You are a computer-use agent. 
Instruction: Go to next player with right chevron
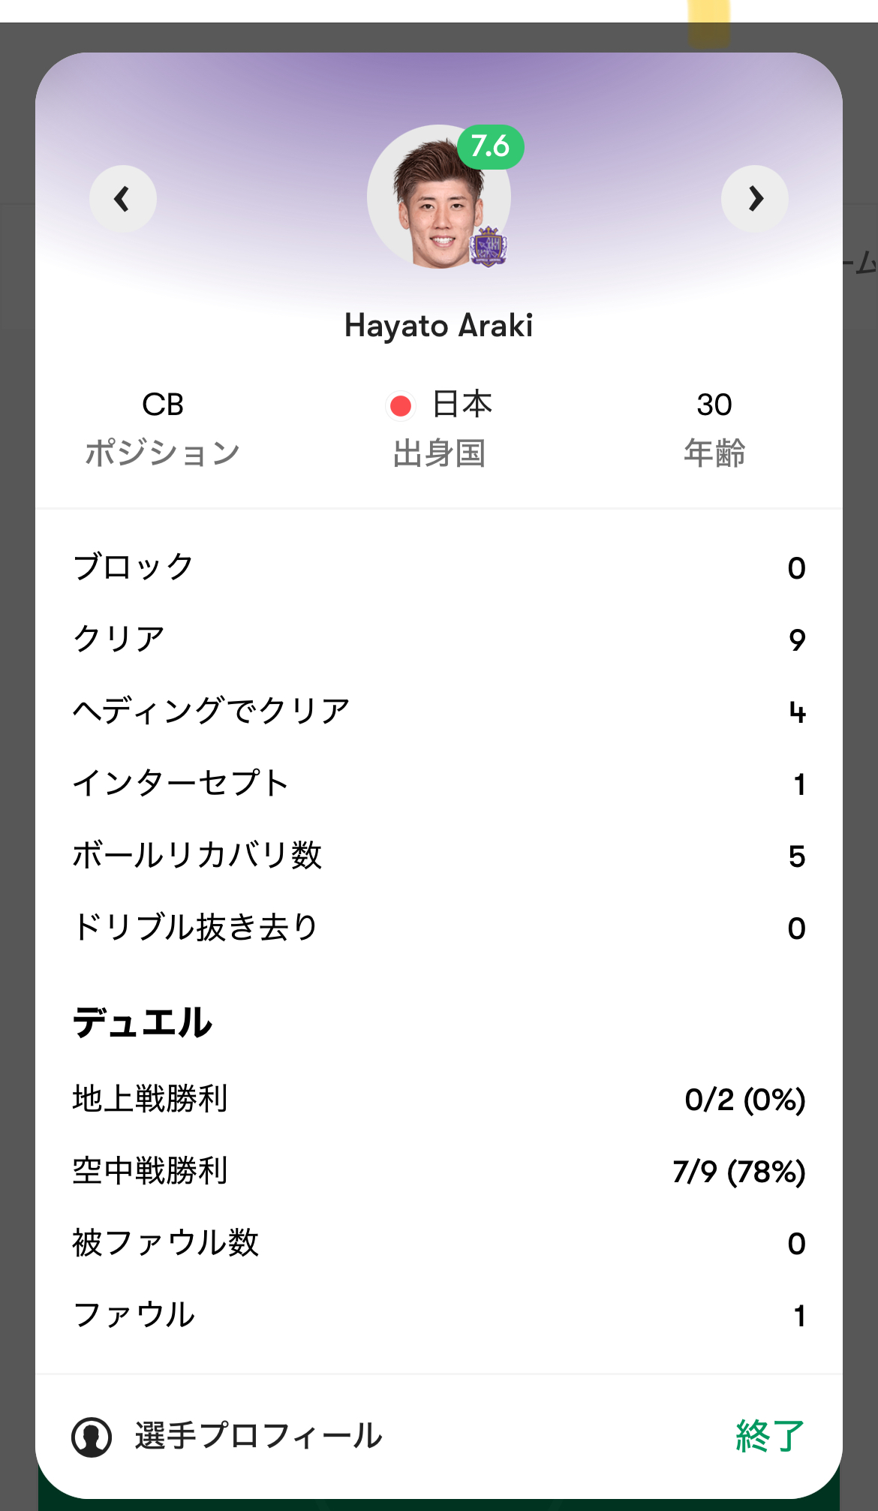(755, 199)
